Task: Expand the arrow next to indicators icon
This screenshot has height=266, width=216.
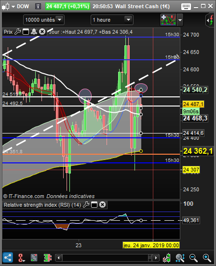Action: 180,20
